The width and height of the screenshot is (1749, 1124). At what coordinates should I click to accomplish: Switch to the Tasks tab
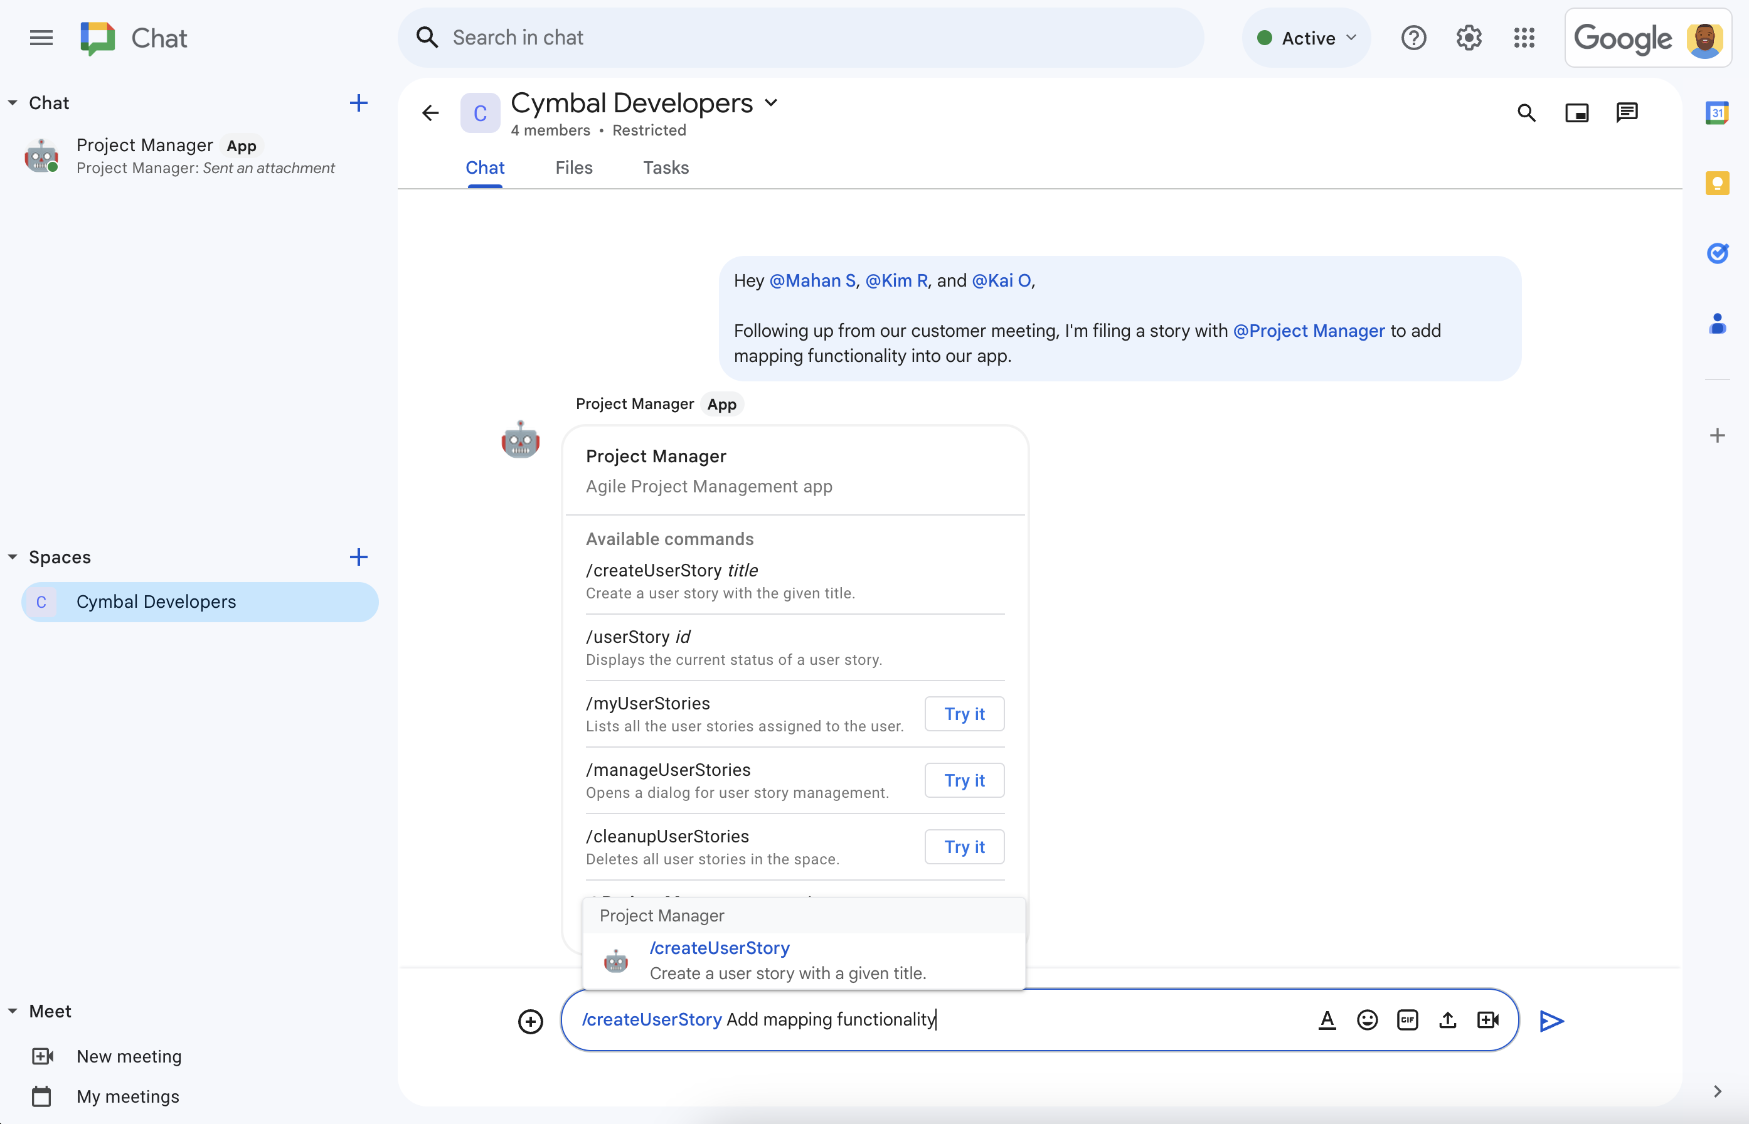click(664, 167)
